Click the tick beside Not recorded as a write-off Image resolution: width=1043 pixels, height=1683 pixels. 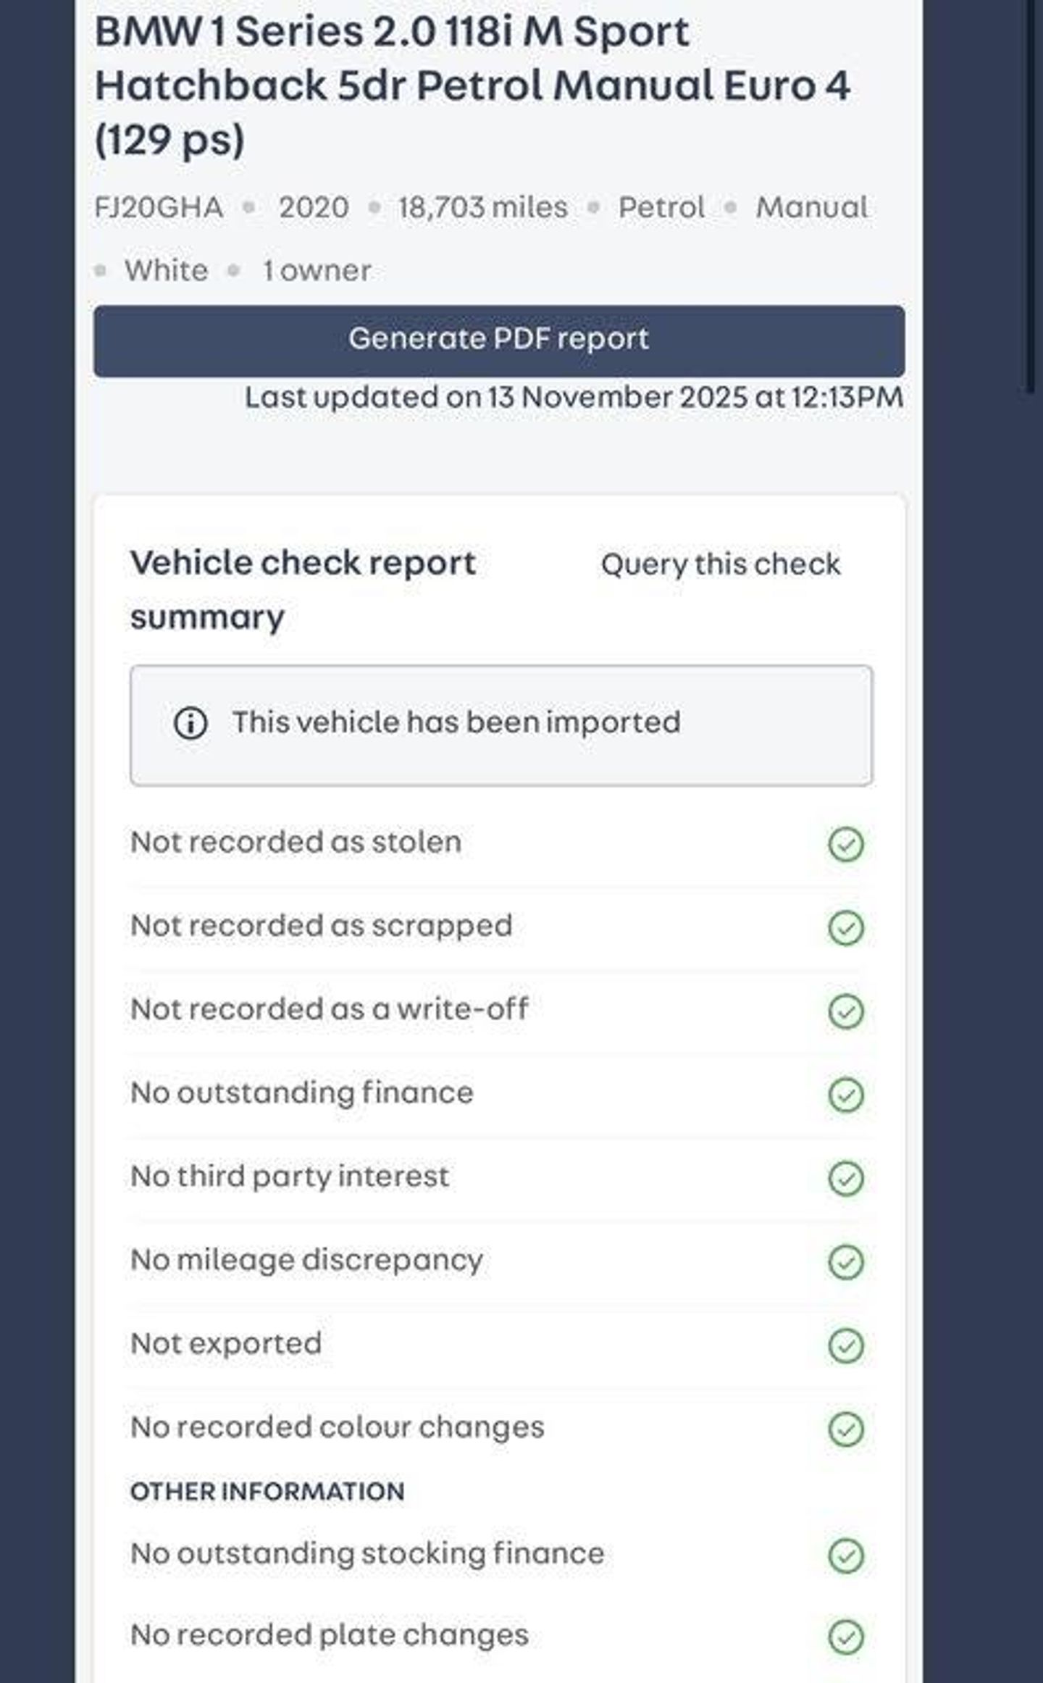point(845,1011)
